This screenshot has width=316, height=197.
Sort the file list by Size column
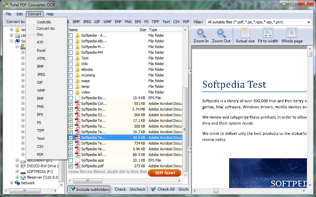(x=127, y=30)
